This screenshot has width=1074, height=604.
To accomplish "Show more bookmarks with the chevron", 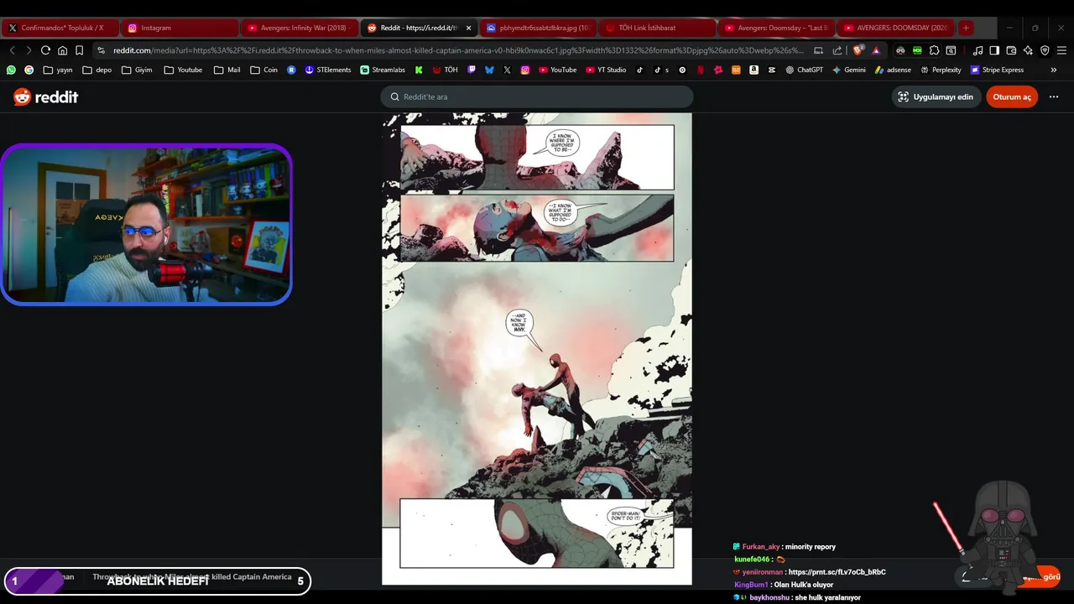I will (x=1054, y=70).
